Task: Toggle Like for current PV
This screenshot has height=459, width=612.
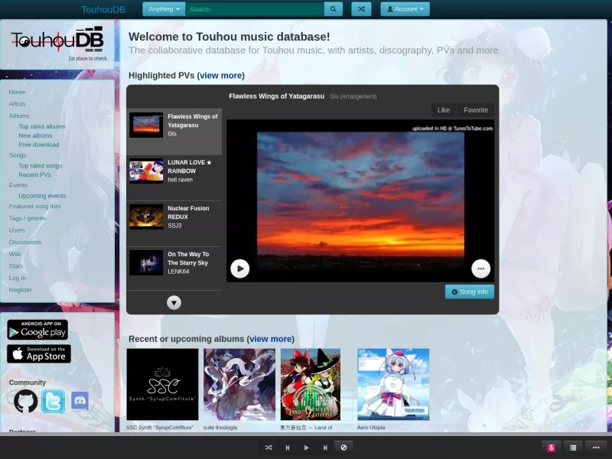Action: pos(444,110)
